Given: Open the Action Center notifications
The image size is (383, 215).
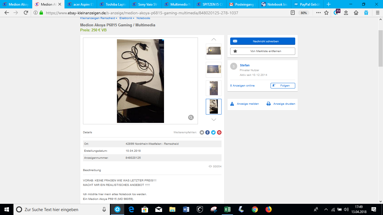Looking at the screenshot, I should pos(374,209).
